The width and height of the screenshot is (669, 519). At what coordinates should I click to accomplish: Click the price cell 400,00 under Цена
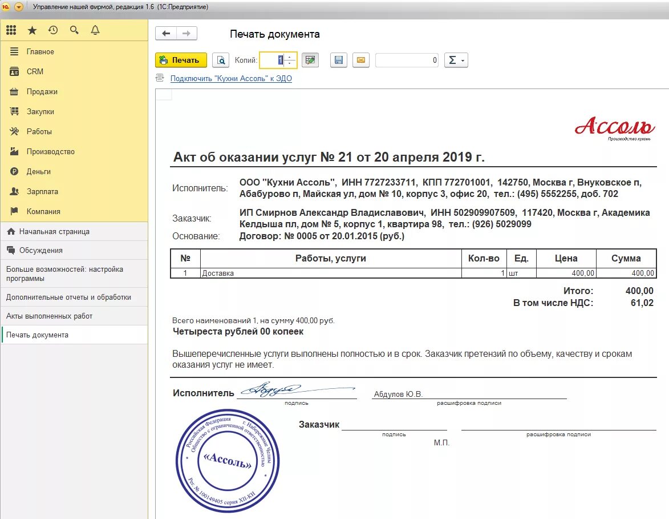pyautogui.click(x=566, y=273)
